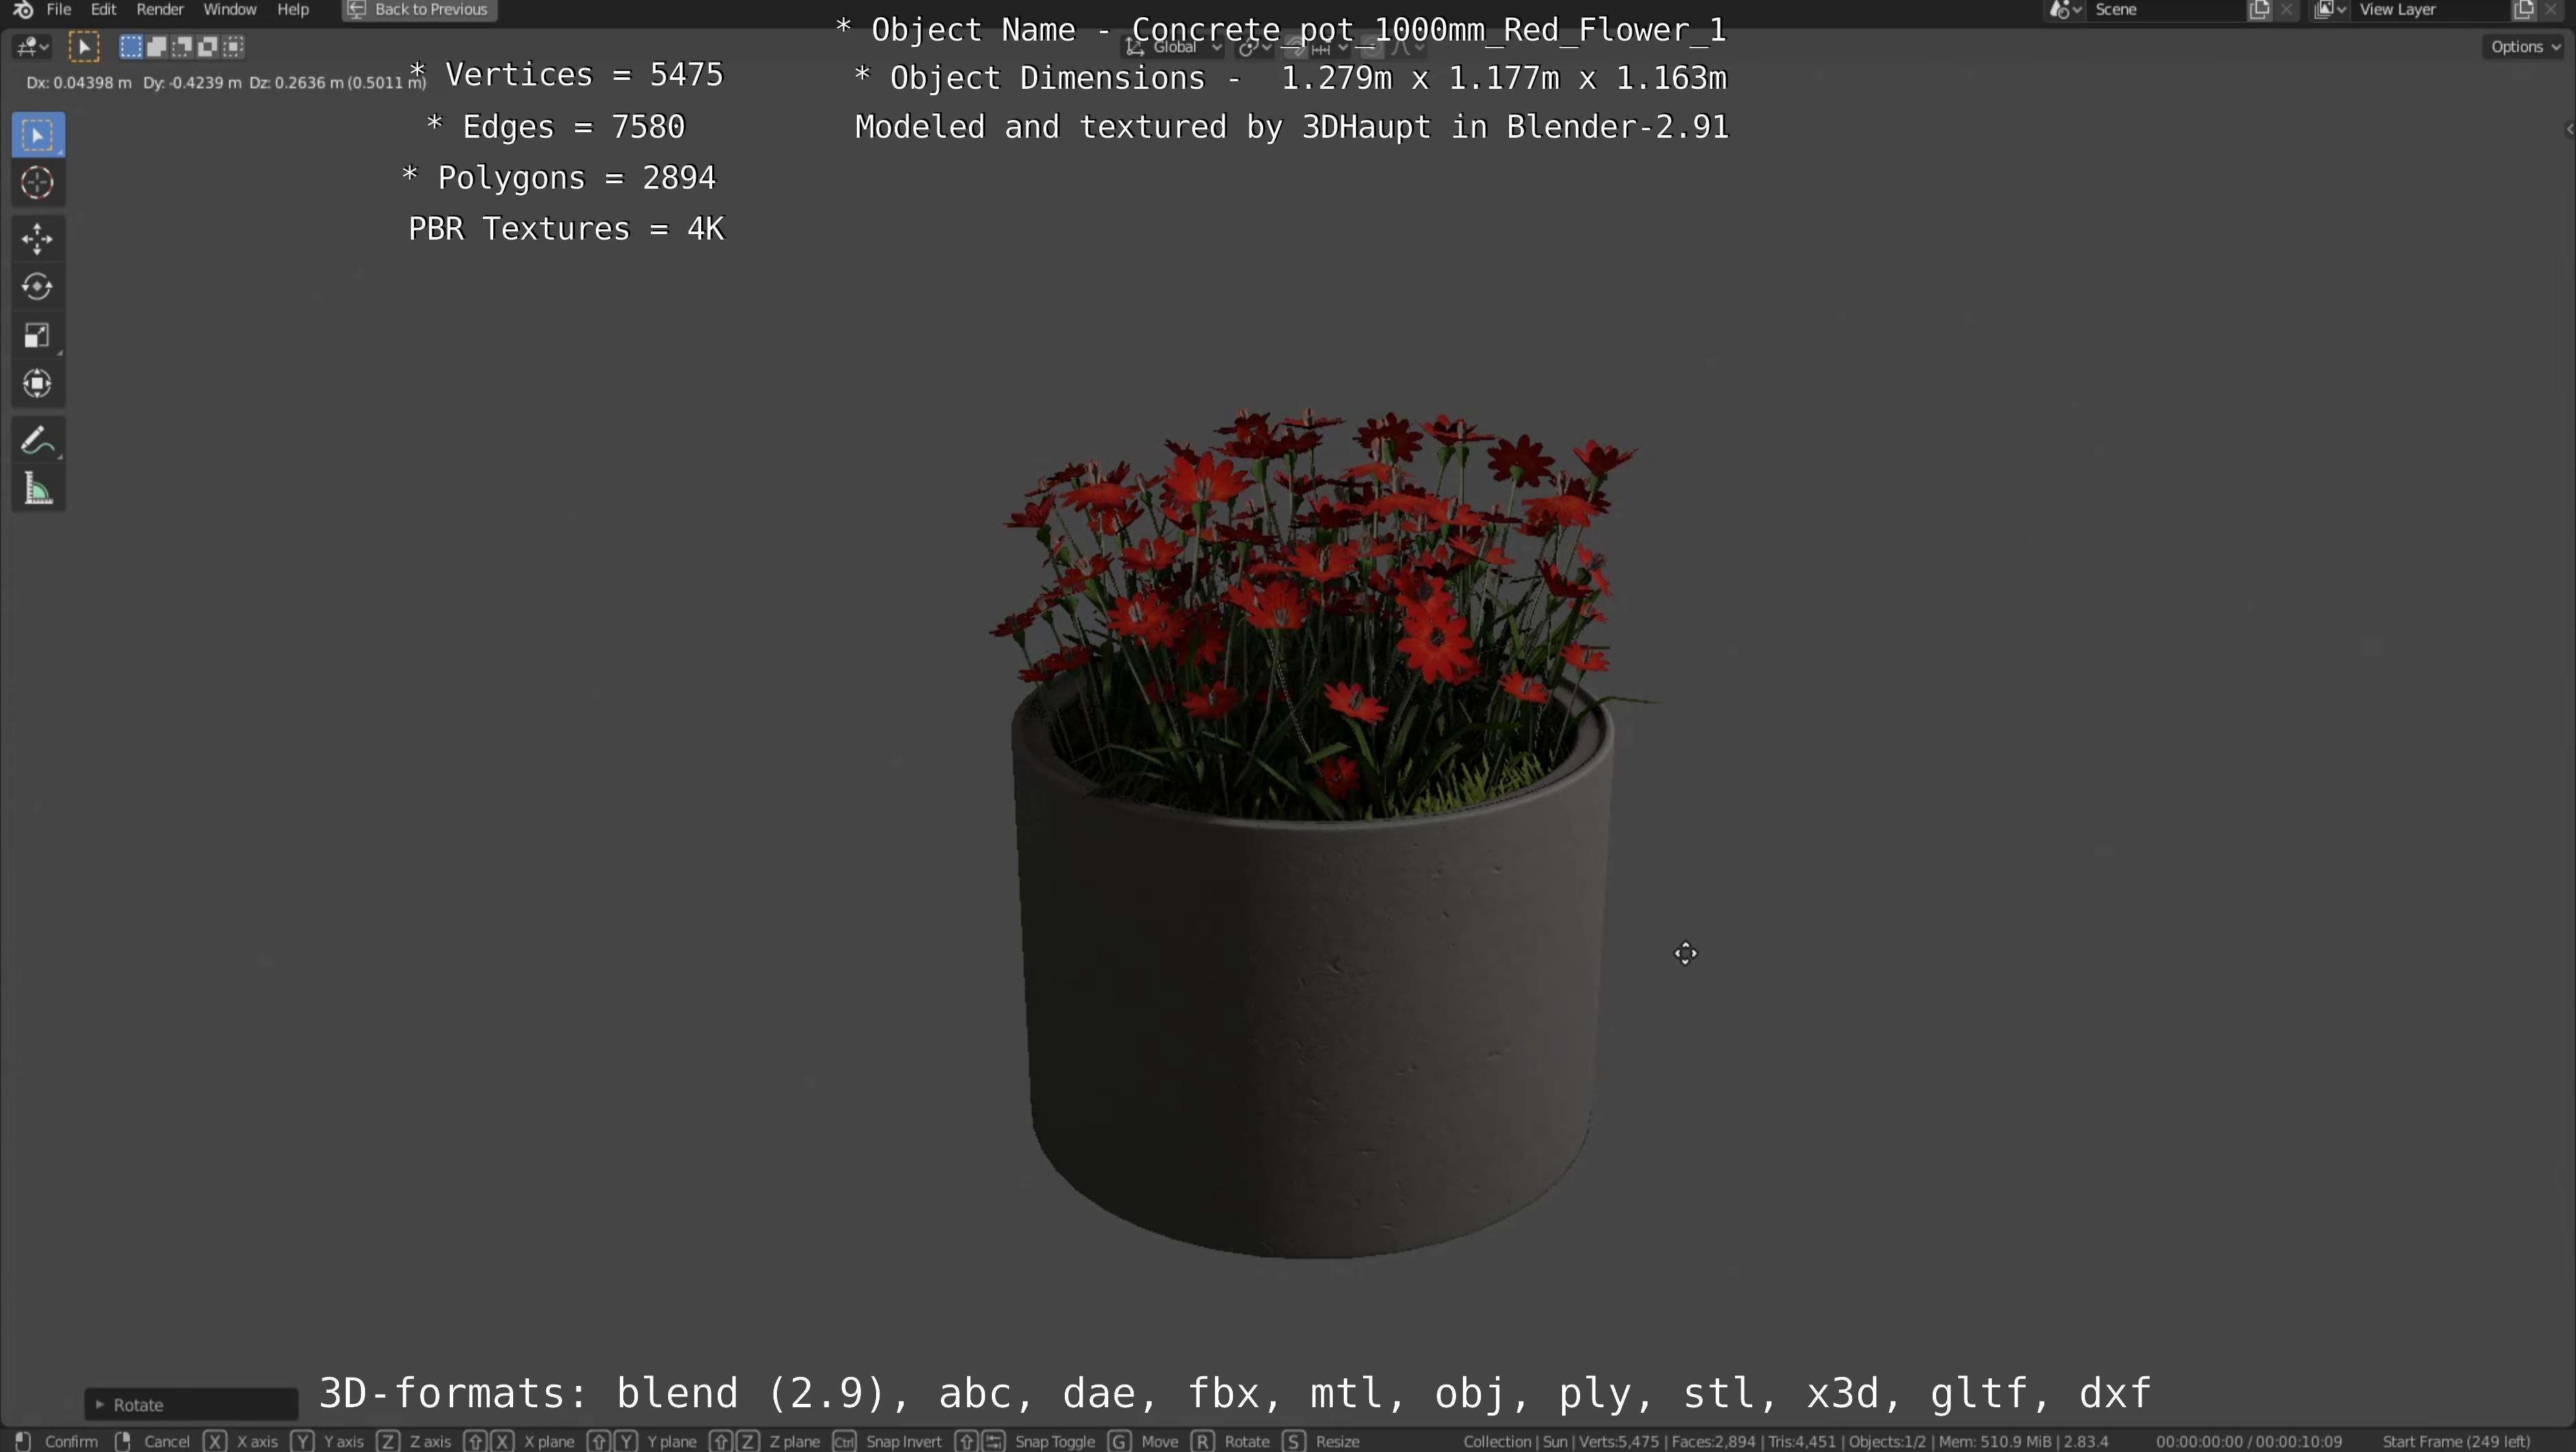
Task: Open the Window menu
Action: click(230, 10)
